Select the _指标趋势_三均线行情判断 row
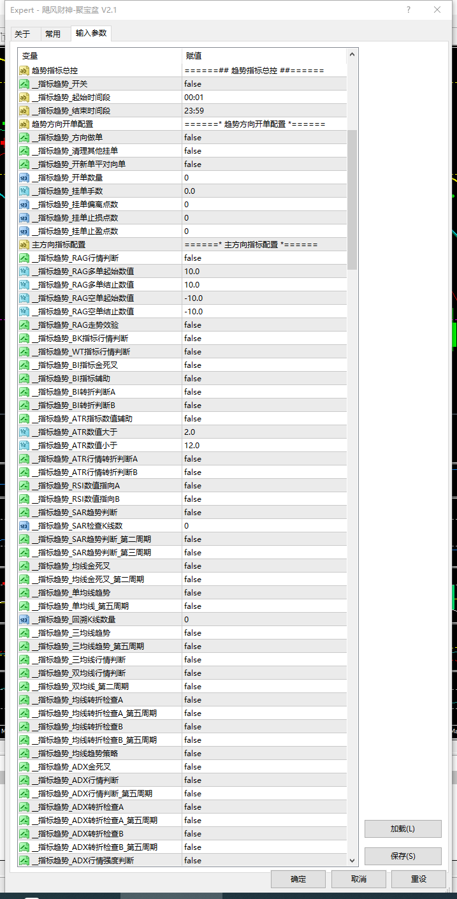The width and height of the screenshot is (457, 899). [x=182, y=660]
